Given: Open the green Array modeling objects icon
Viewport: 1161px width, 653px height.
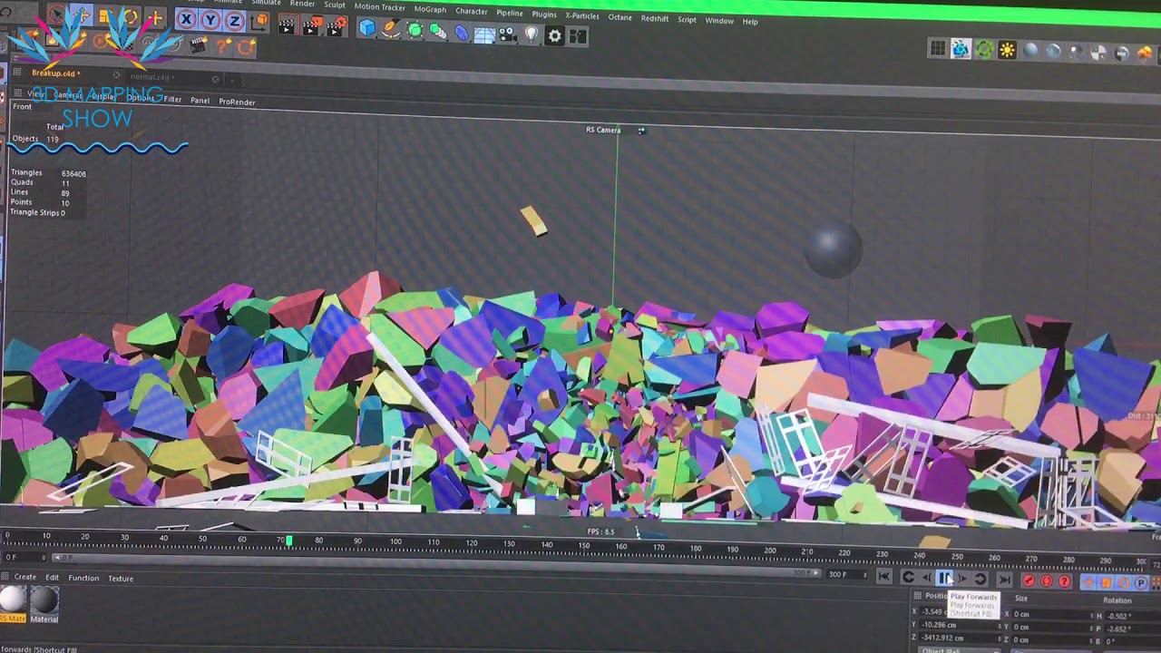Looking at the screenshot, I should [438, 31].
